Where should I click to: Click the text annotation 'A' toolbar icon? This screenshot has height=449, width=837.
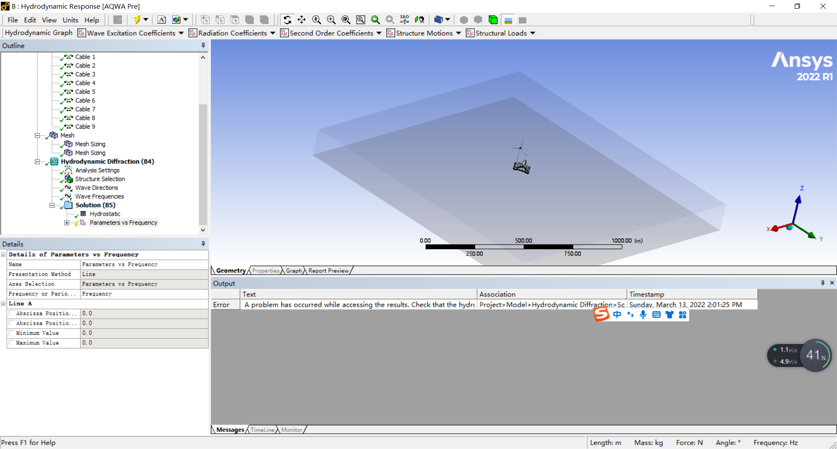pos(162,20)
